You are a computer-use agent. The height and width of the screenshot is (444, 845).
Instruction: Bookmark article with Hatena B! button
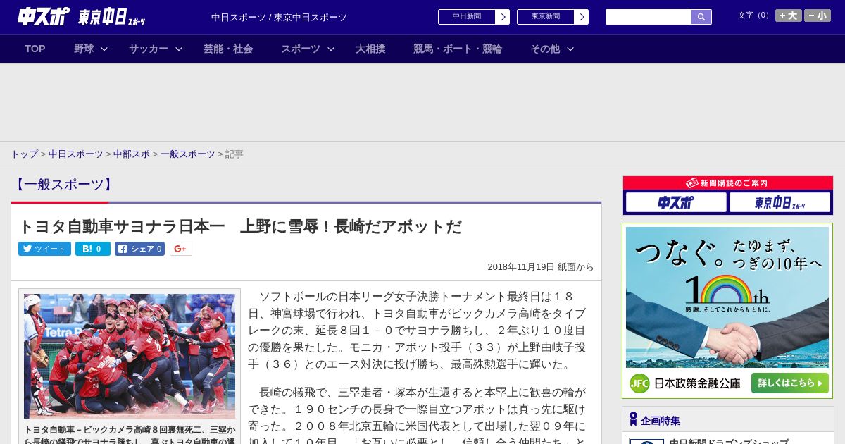point(93,249)
